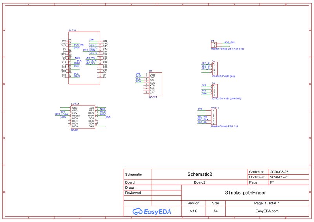The image size is (314, 222).
Task: Click the XCL pin name on U1
Action: click(x=152, y=88)
